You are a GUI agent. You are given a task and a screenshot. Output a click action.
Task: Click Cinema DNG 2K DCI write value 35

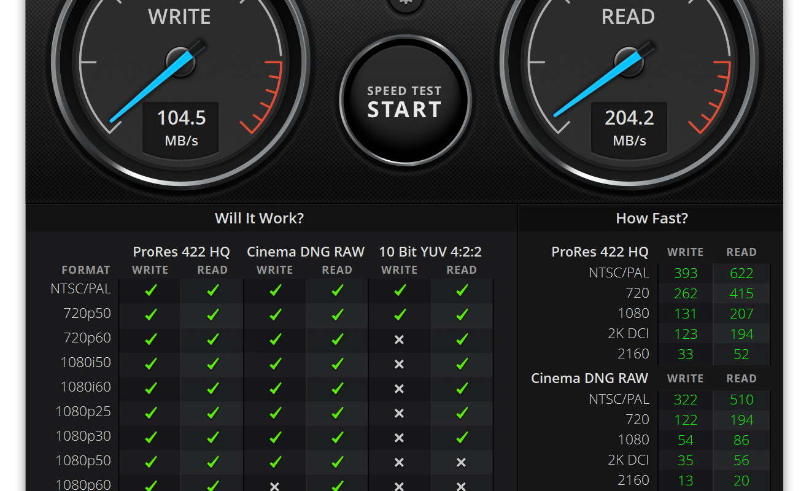[x=686, y=461]
